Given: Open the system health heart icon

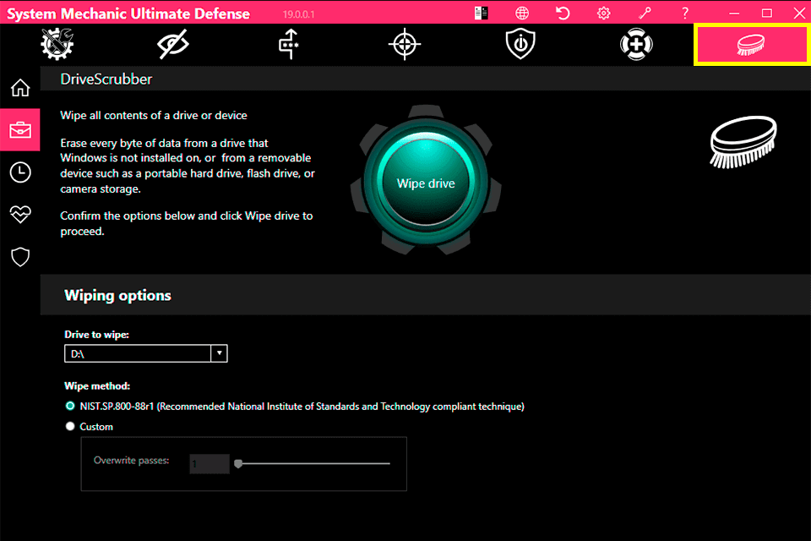Looking at the screenshot, I should 20,214.
